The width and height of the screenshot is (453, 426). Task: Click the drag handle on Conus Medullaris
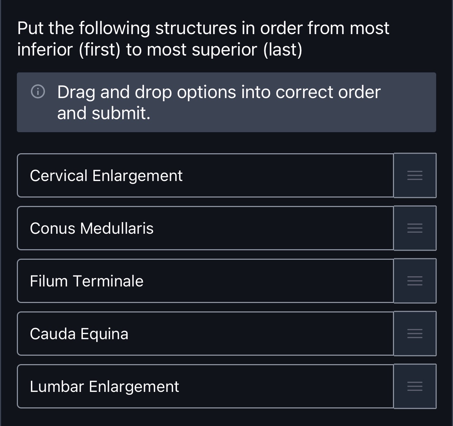click(415, 228)
